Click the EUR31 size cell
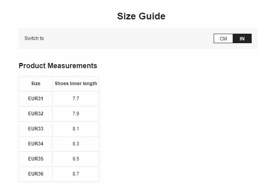The height and width of the screenshot is (187, 258). [x=36, y=99]
